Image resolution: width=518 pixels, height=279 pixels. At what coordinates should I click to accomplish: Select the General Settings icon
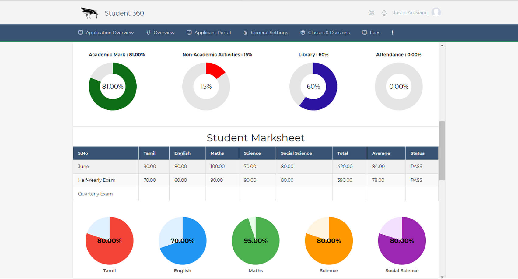245,32
